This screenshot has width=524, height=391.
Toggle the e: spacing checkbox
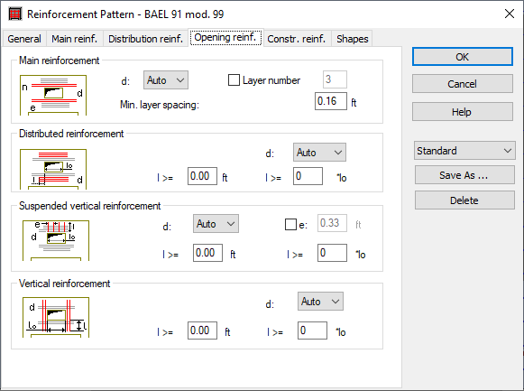pos(290,225)
